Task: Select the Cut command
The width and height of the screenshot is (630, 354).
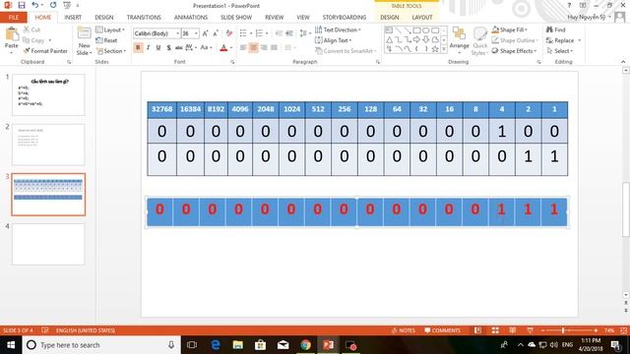Action: tap(31, 29)
